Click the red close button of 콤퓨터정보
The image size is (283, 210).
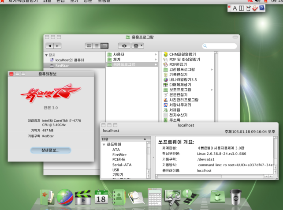tap(11, 74)
